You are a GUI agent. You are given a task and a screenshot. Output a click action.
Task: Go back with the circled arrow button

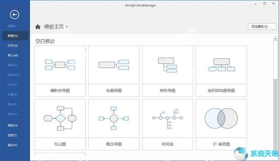(15, 15)
